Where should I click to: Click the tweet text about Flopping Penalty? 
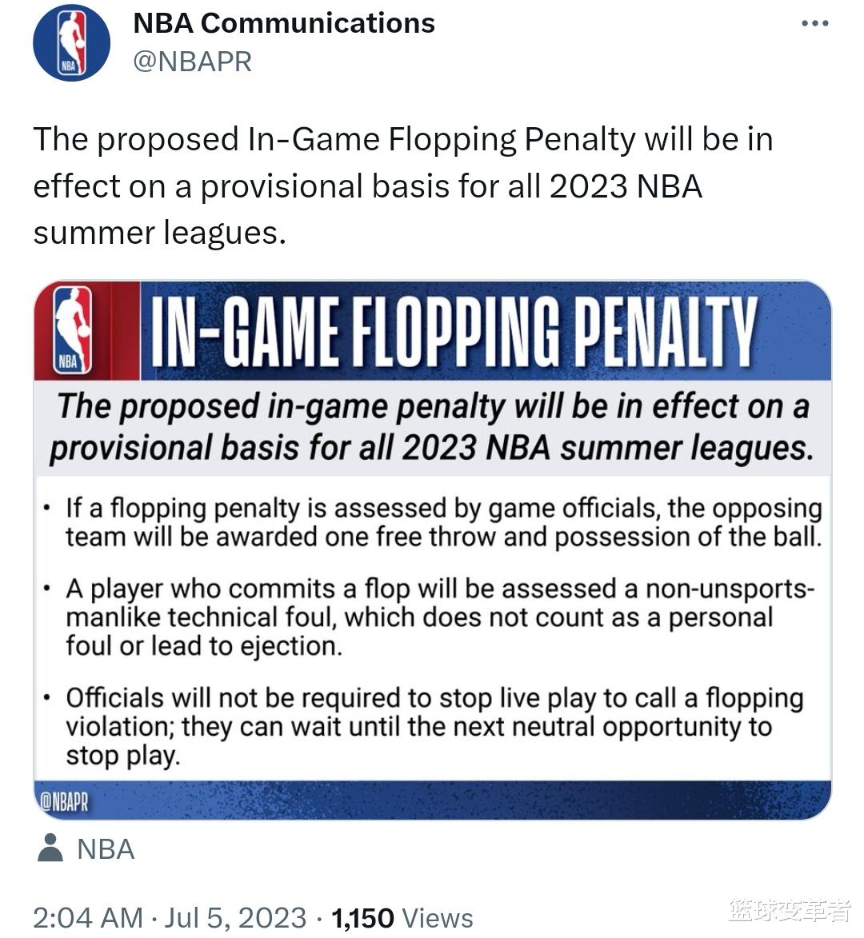point(402,186)
